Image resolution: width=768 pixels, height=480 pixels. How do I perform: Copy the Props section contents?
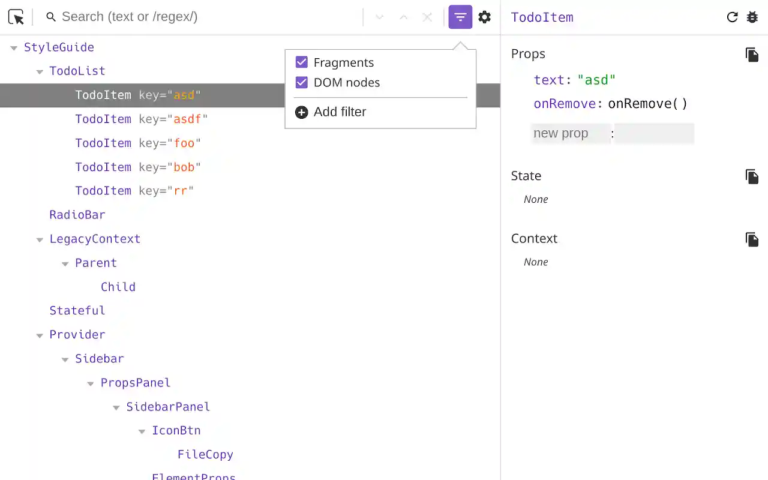[752, 55]
